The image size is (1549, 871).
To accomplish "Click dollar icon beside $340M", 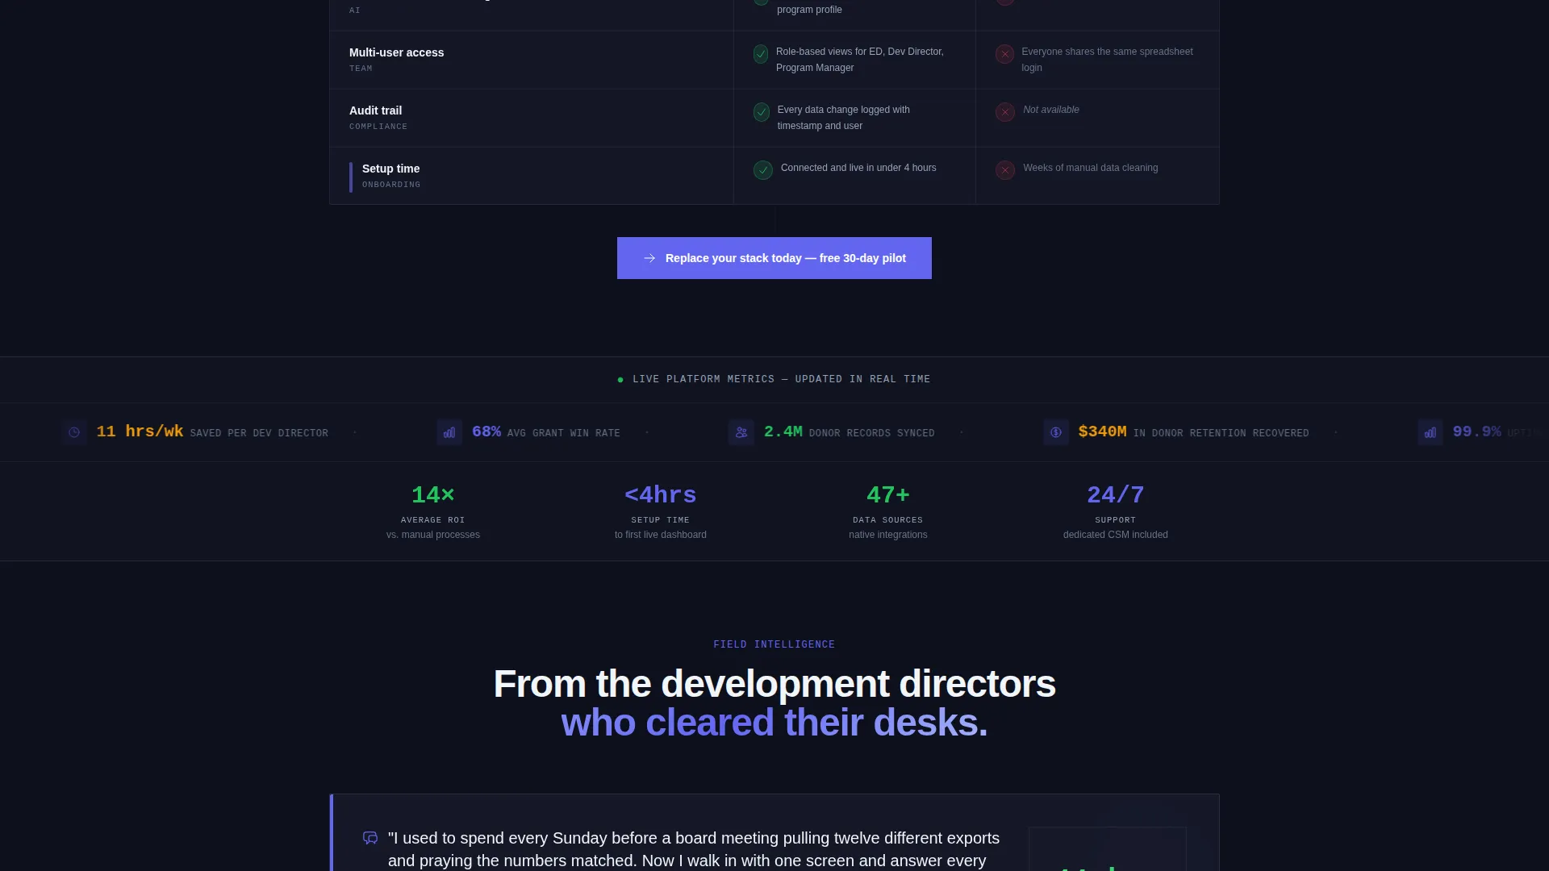I will click(x=1056, y=432).
